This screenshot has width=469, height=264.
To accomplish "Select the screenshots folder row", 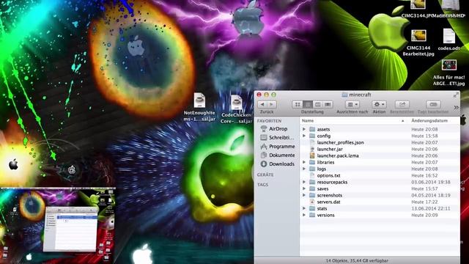I will (x=380, y=195).
